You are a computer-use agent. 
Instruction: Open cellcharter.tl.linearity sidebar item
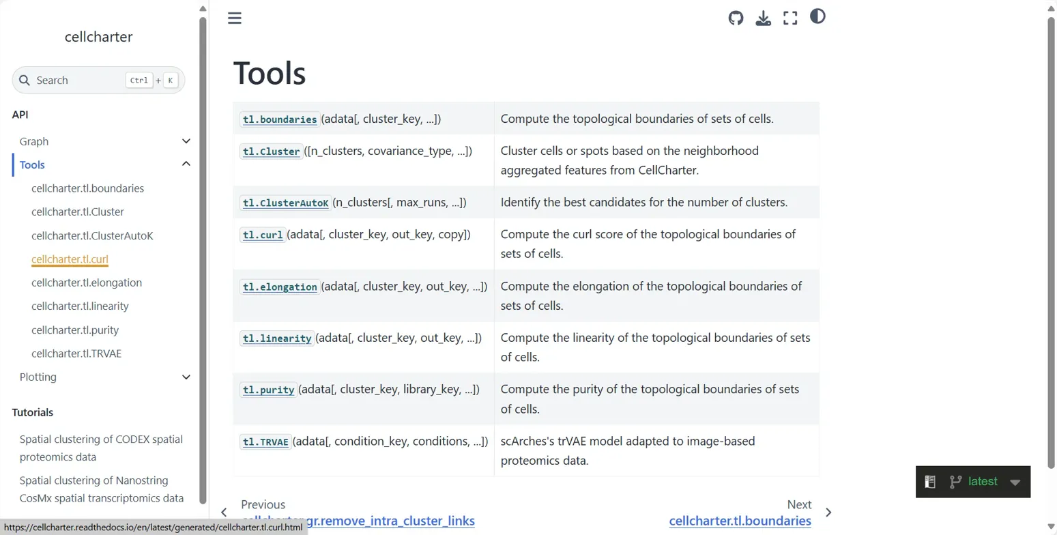pos(80,306)
